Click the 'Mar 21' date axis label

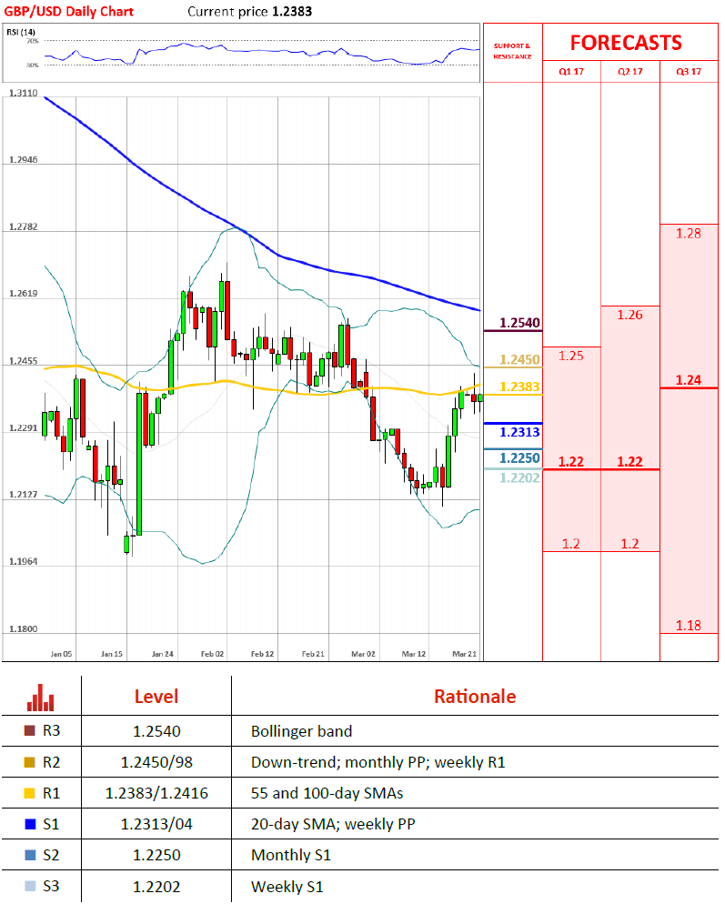(x=464, y=654)
